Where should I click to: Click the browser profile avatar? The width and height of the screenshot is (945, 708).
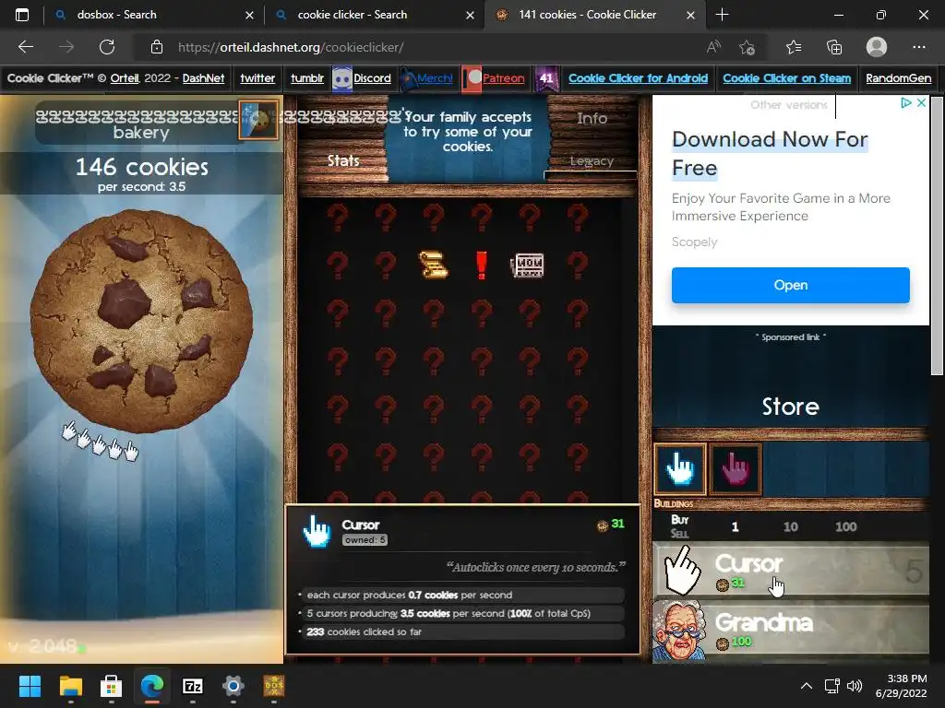coord(877,47)
